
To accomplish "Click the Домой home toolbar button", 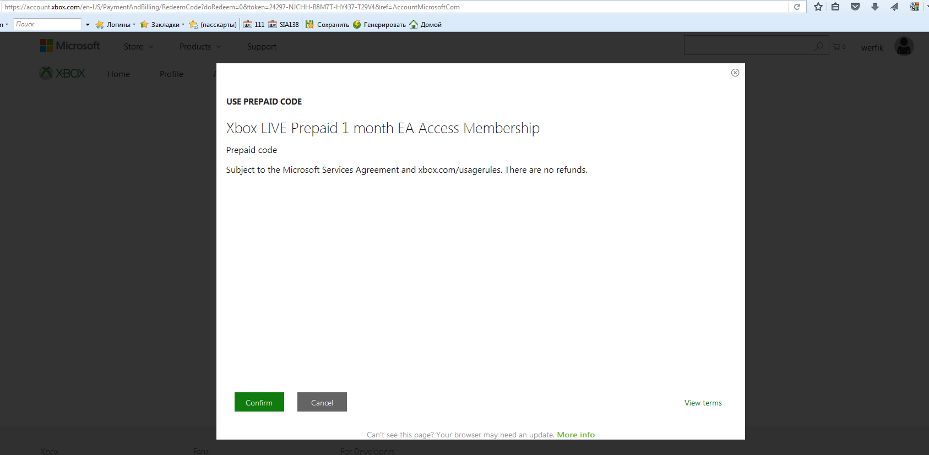I will point(426,24).
